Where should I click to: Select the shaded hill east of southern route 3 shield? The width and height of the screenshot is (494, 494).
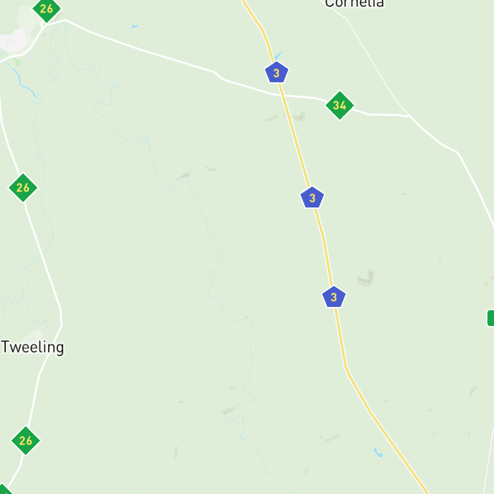click(366, 278)
